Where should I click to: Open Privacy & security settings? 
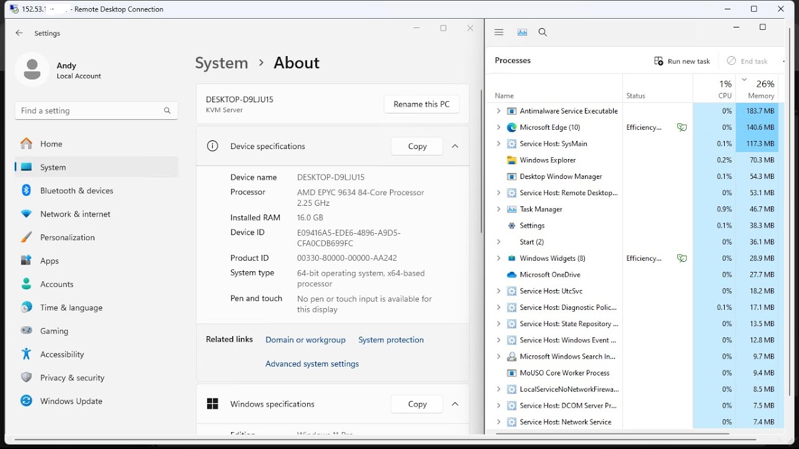point(97,377)
